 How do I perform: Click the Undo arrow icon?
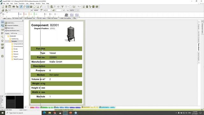tap(78, 7)
